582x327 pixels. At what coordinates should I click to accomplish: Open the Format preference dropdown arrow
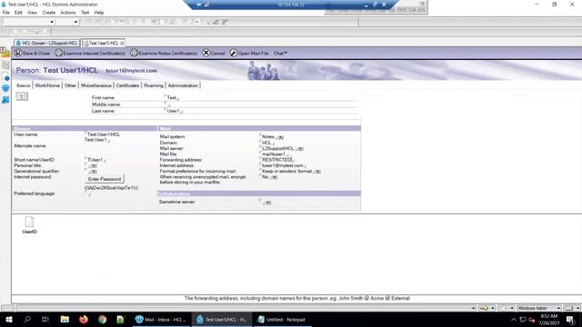pyautogui.click(x=317, y=172)
